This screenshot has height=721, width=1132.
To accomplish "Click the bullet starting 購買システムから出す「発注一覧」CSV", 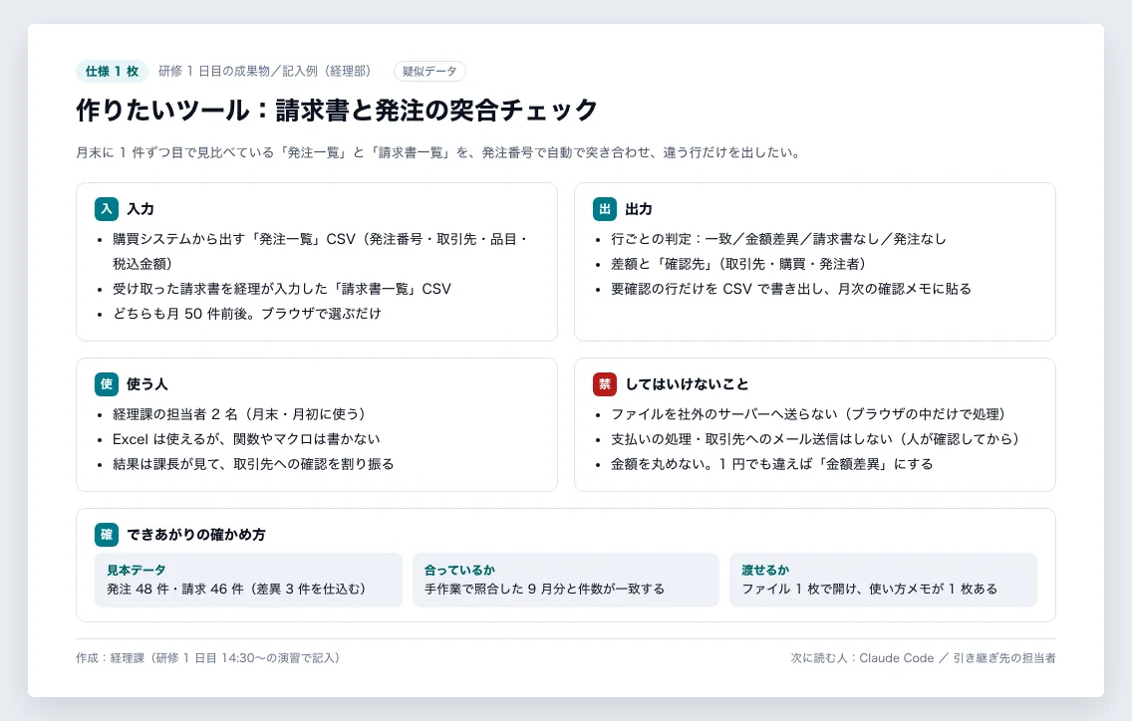I will point(321,251).
